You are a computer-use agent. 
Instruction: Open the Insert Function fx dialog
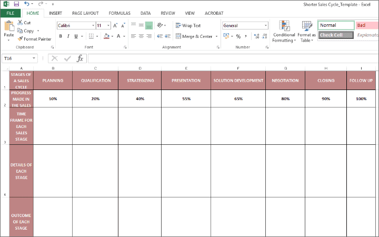80,58
